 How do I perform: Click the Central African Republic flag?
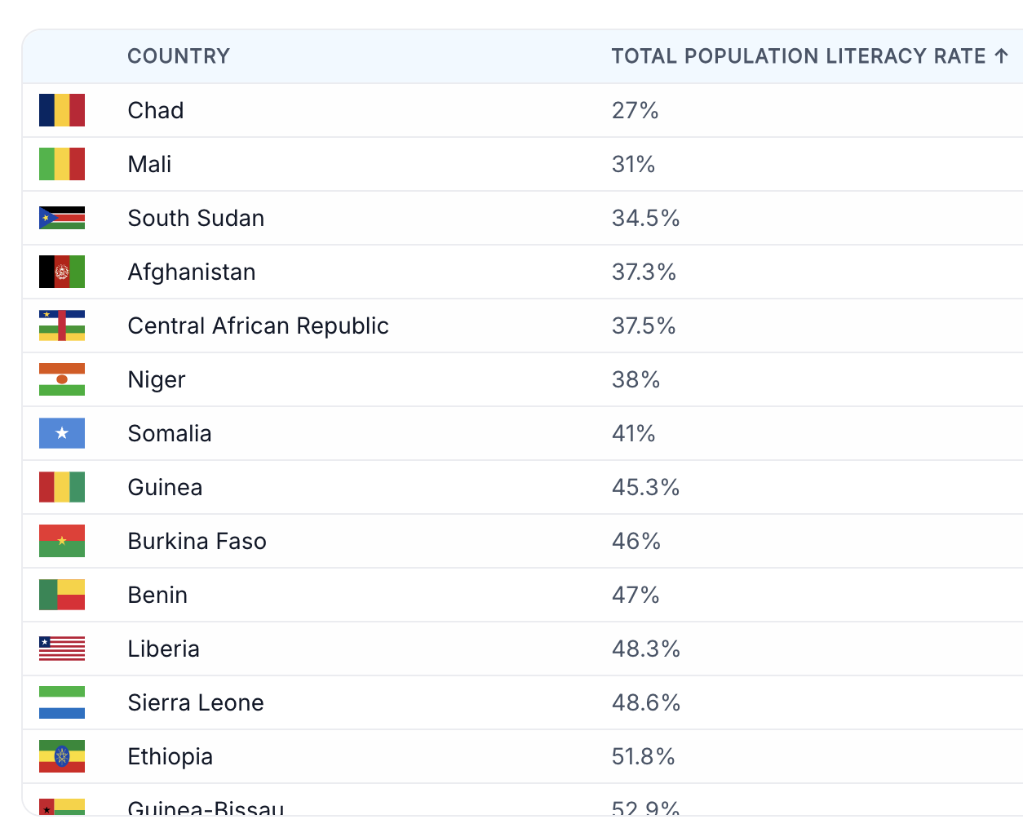pos(62,325)
